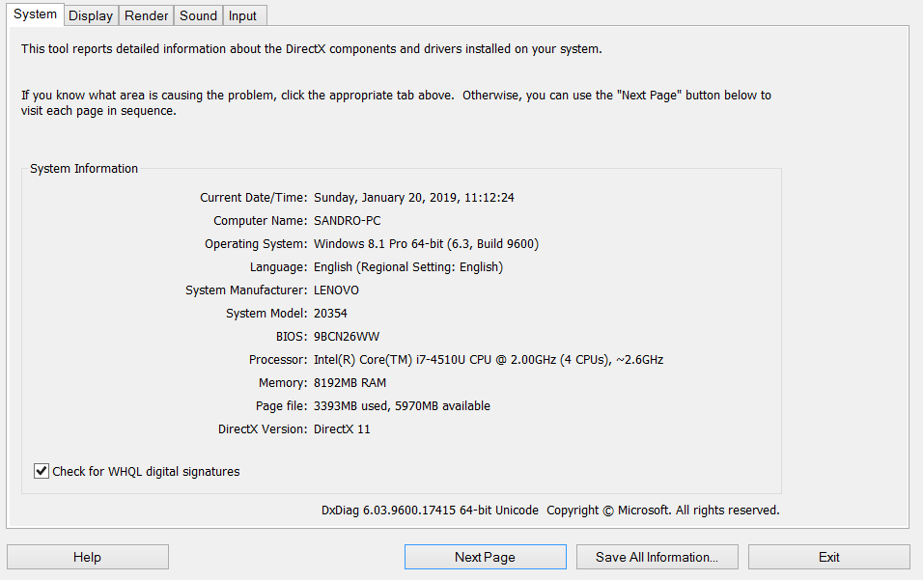This screenshot has width=923, height=580.
Task: Click the System tab
Action: [36, 14]
